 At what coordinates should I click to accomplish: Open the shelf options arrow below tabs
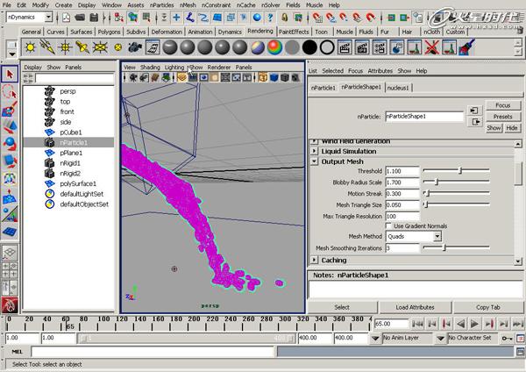pos(12,54)
